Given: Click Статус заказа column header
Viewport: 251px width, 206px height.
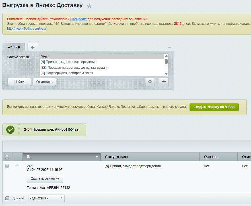Looking at the screenshot, I should click(150, 157).
